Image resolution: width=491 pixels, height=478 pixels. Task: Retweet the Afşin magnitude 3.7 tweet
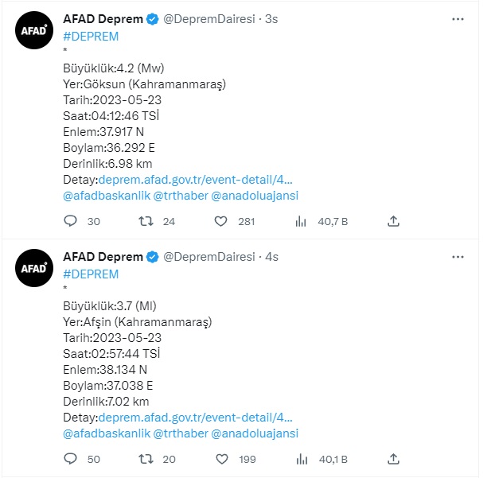click(146, 458)
